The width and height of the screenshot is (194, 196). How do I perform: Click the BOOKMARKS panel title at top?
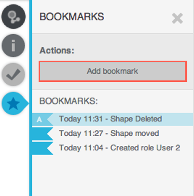pos(72,17)
